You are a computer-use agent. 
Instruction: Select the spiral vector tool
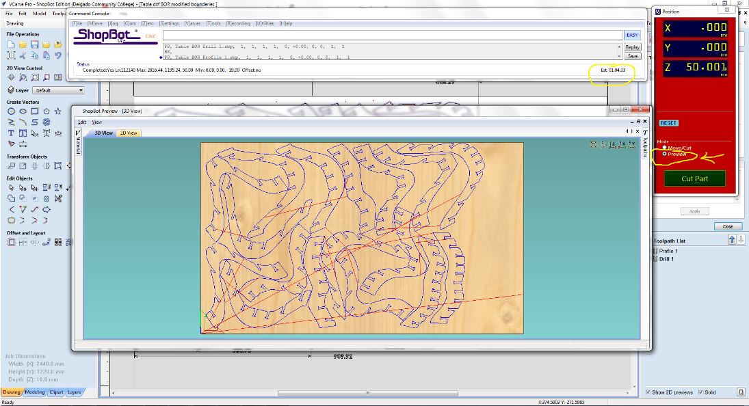(x=47, y=122)
